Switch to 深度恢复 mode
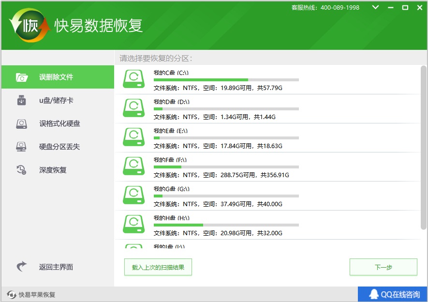The width and height of the screenshot is (428, 302). point(53,170)
